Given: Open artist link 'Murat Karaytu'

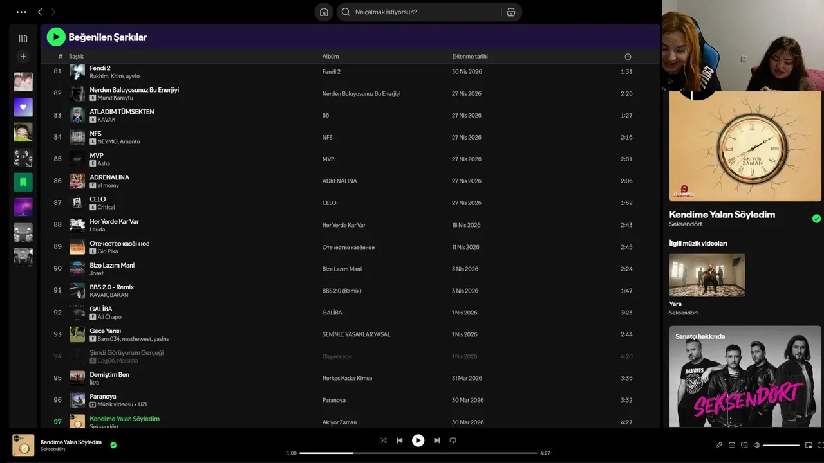Looking at the screenshot, I should coord(115,98).
